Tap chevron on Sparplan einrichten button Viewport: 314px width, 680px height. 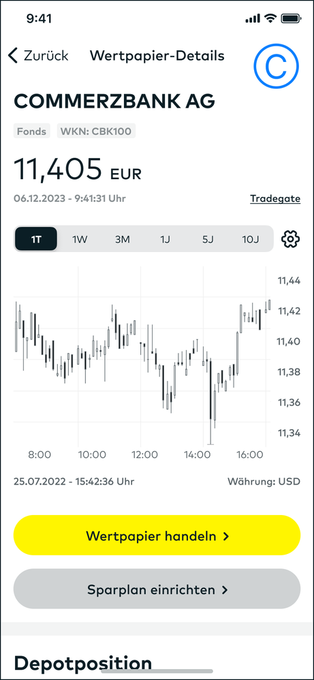(225, 590)
